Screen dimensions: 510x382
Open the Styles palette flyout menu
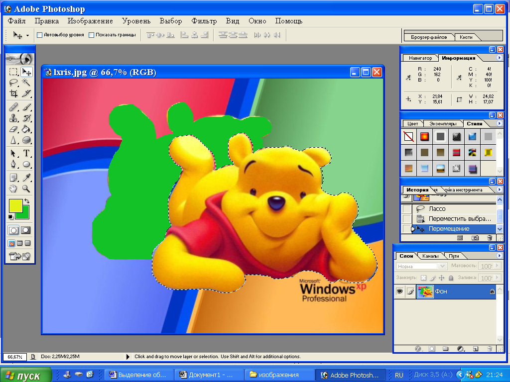click(x=499, y=123)
